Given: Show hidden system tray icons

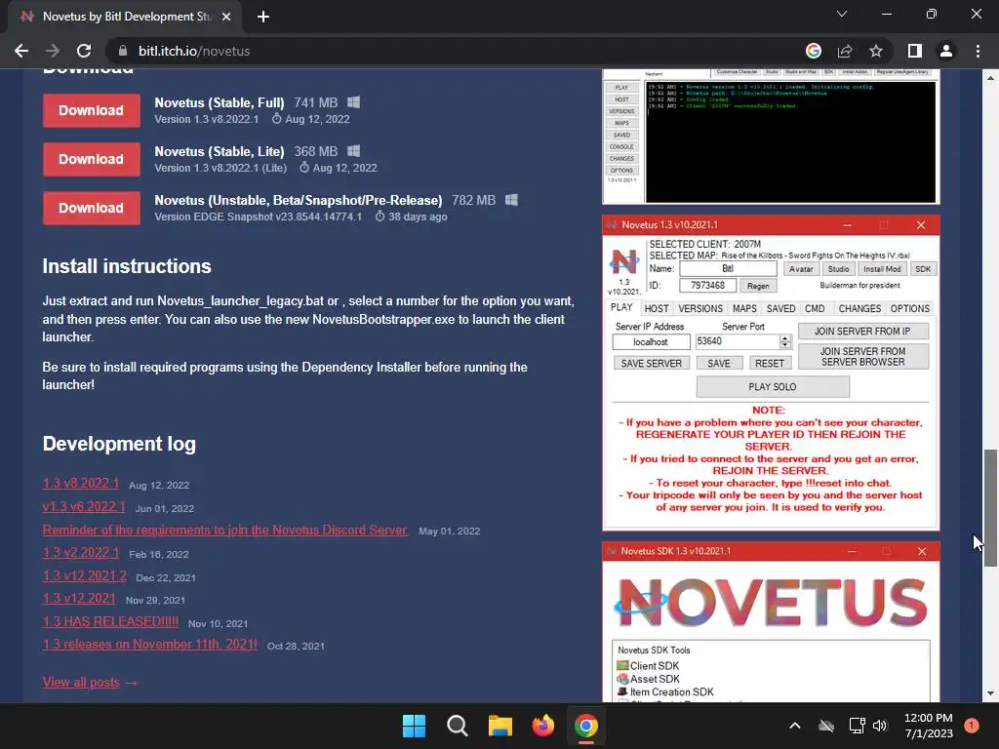Looking at the screenshot, I should (794, 726).
